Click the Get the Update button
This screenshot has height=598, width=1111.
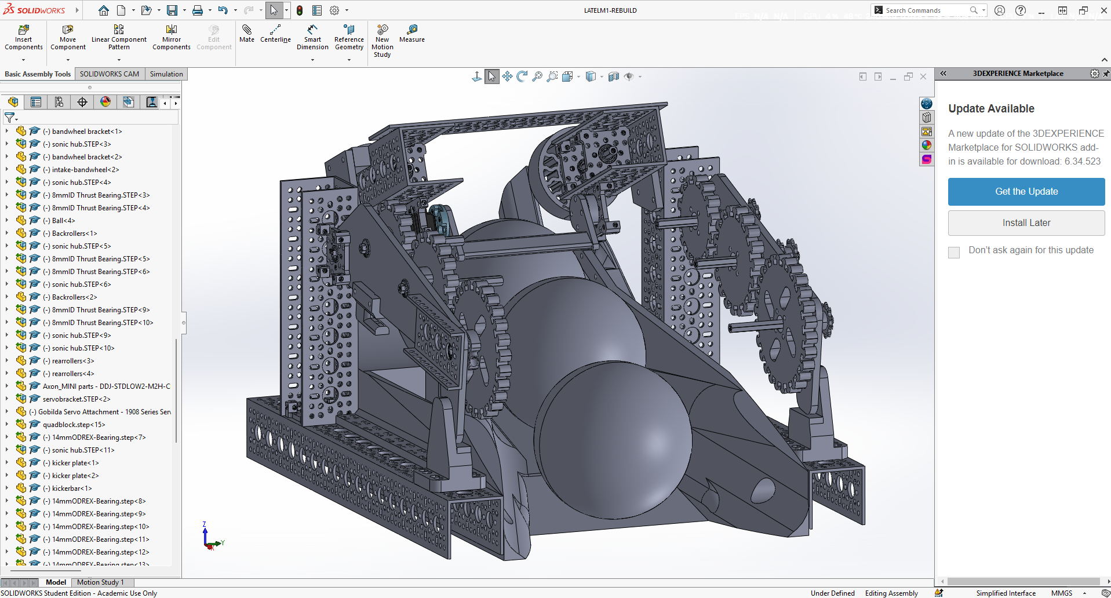(x=1026, y=191)
